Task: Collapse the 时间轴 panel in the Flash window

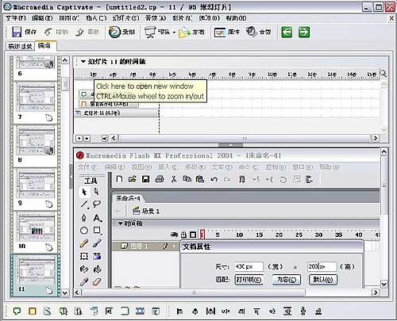Action: 120,224
